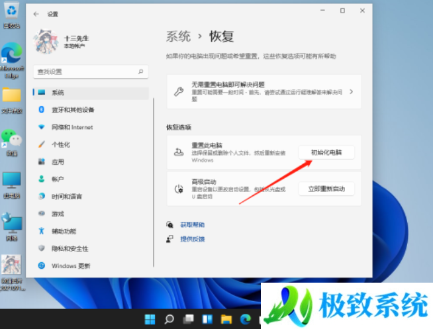The height and width of the screenshot is (329, 433).
Task: Open Task View in the taskbar
Action: tap(188, 319)
